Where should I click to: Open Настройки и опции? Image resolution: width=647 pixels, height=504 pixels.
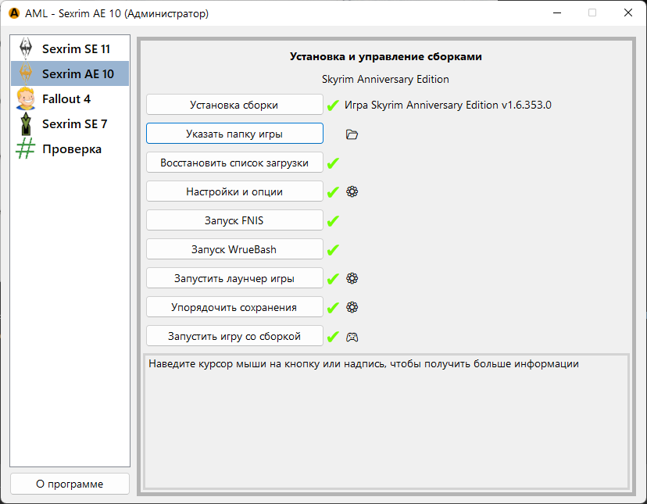(x=234, y=191)
